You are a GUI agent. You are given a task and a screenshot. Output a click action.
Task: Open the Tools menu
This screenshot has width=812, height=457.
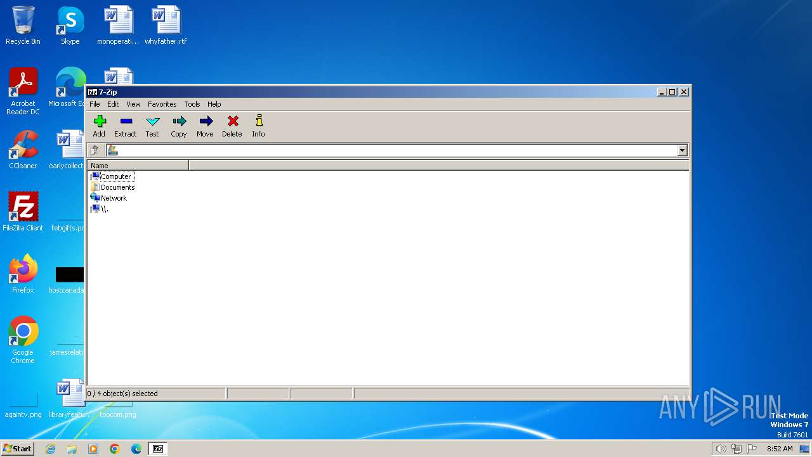coord(192,104)
